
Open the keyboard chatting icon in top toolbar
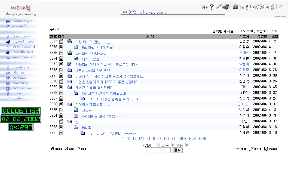pos(266,7)
